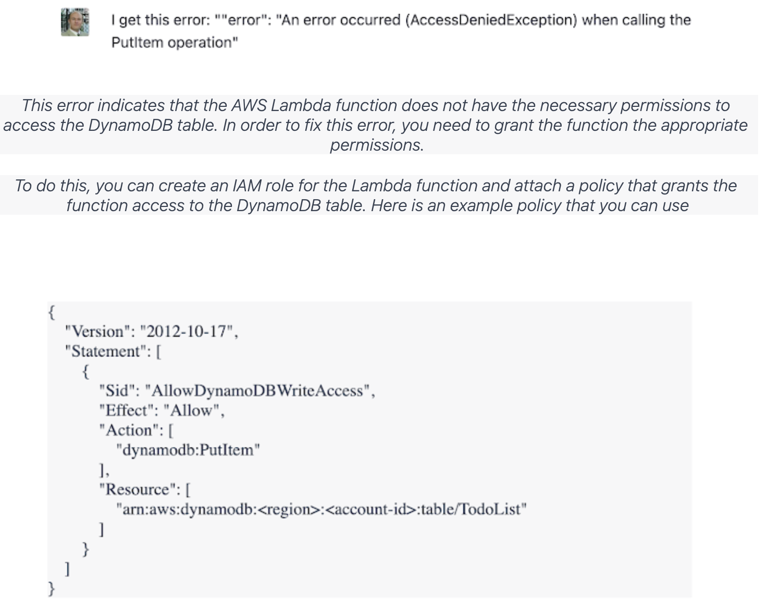Click the "Statement": [ line in code

113,351
